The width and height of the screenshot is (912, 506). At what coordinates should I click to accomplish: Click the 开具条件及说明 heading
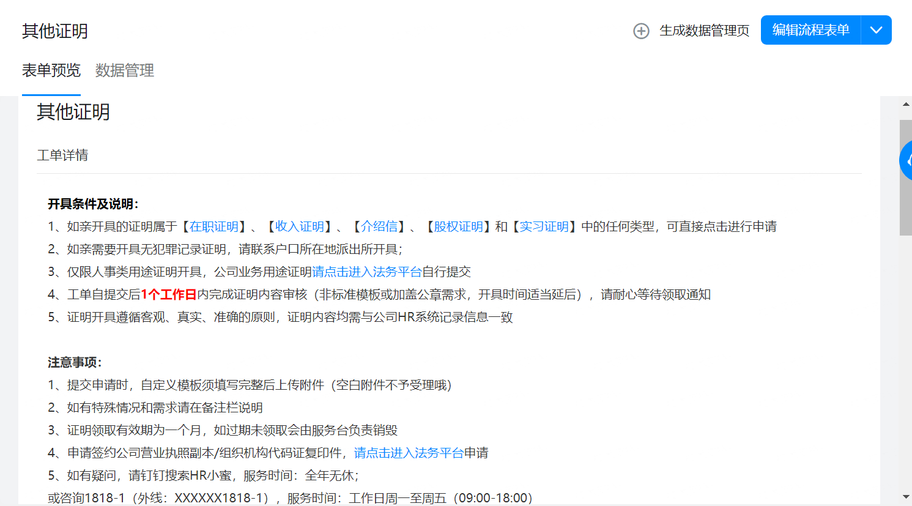point(93,204)
